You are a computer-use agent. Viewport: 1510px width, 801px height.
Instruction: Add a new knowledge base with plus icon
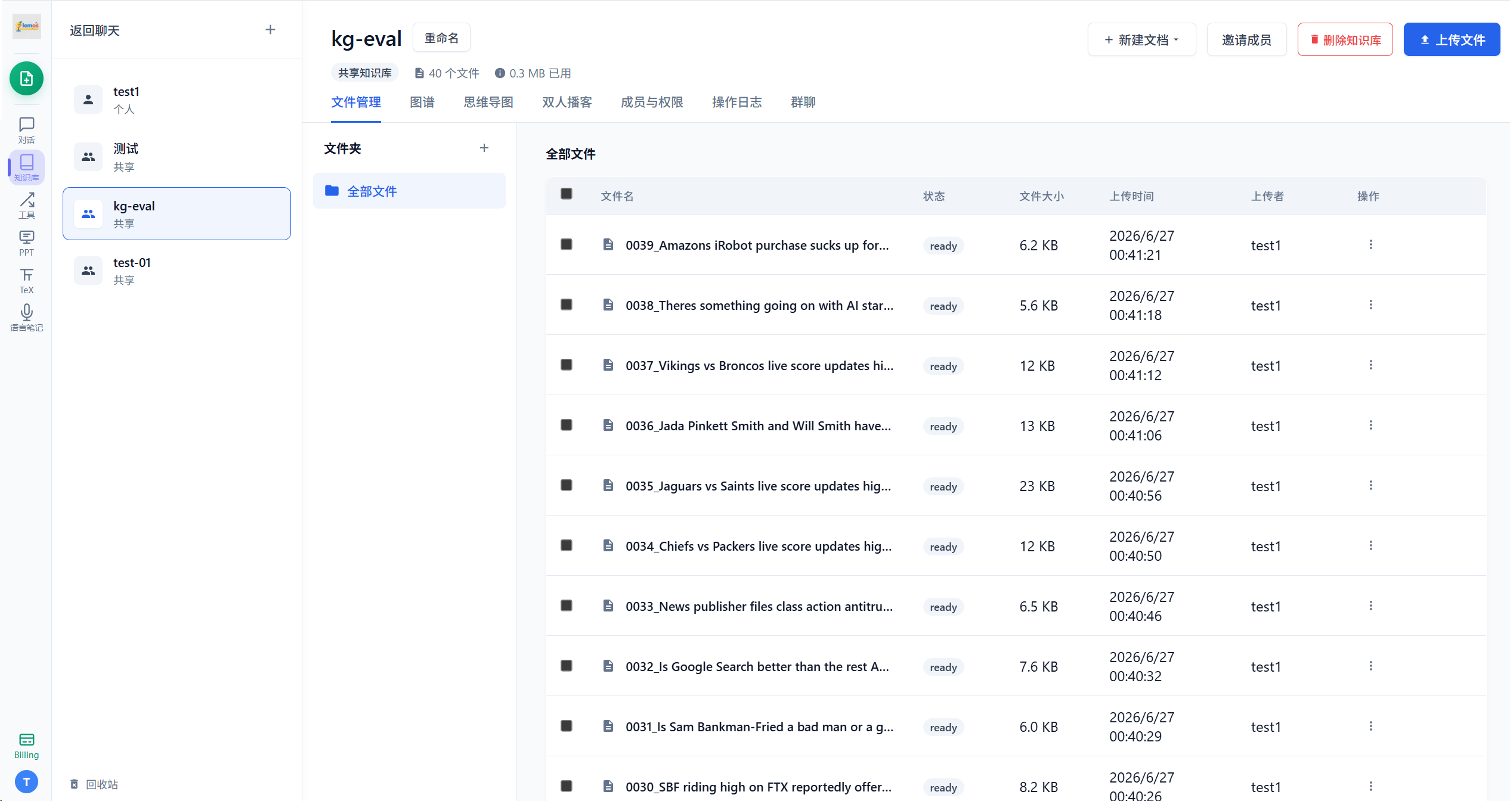coord(270,30)
